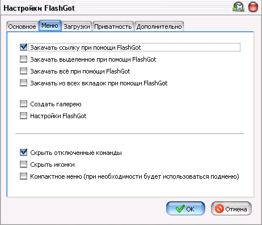Click green checkmark icon on OK button
Viewport: 262px width, 225px height.
[x=180, y=209]
